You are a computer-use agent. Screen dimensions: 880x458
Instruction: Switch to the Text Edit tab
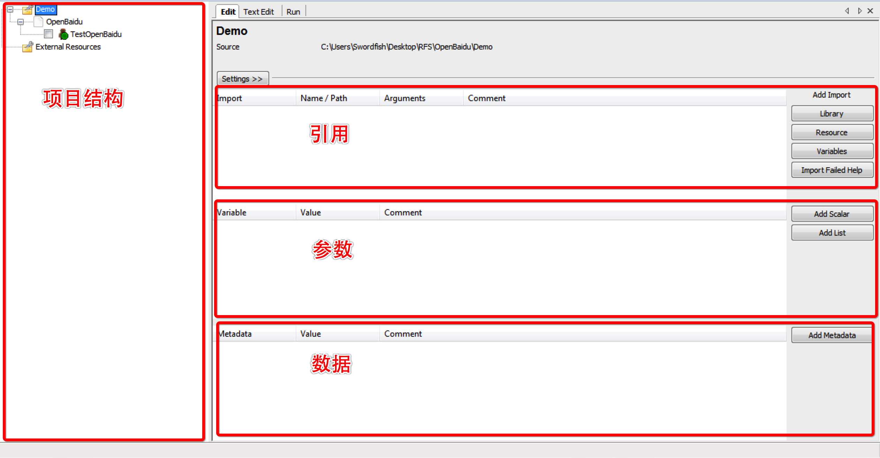click(x=259, y=12)
